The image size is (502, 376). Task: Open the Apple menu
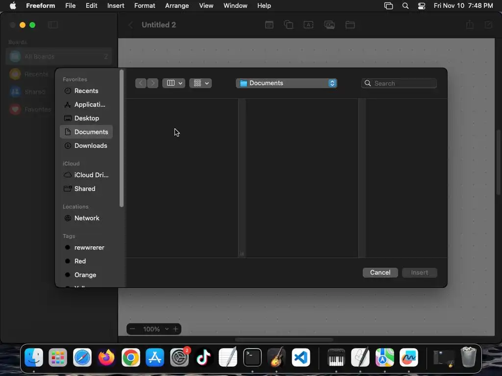tap(13, 6)
